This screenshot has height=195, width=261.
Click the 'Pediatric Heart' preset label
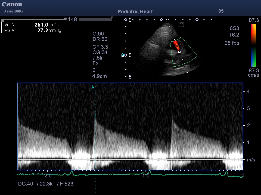[135, 12]
